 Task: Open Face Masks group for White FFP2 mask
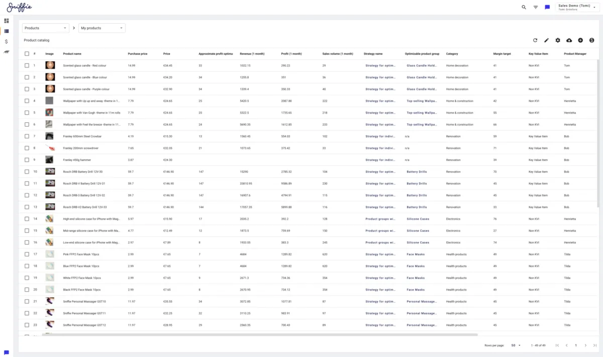[416, 278]
